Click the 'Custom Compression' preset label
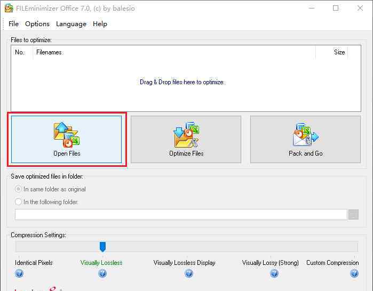The image size is (373, 291). 332,263
